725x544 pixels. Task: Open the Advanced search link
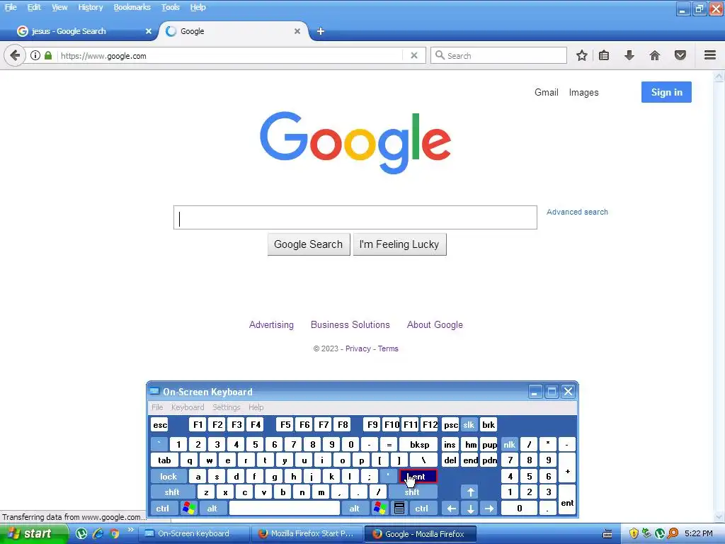pyautogui.click(x=577, y=212)
